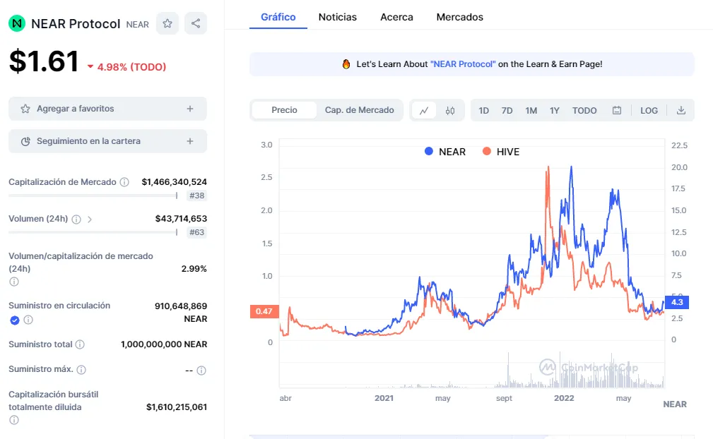Open the Gráfico tab
The height and width of the screenshot is (439, 713).
[x=278, y=17]
